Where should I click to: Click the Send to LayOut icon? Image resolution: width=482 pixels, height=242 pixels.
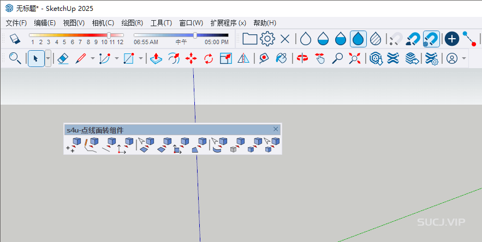(x=412, y=58)
